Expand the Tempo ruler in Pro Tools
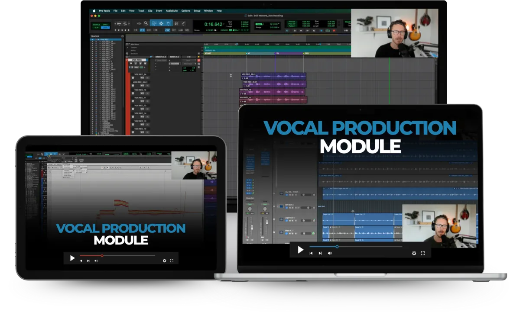This screenshot has width=520, height=312. [128, 48]
